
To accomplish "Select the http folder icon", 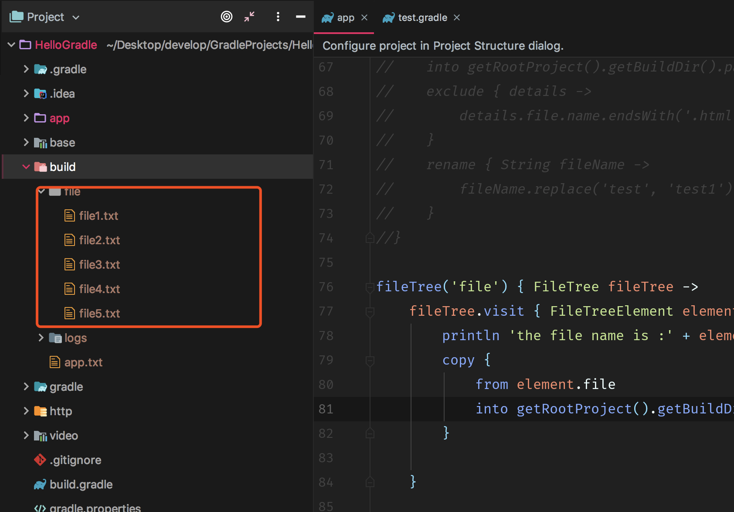I will [41, 411].
